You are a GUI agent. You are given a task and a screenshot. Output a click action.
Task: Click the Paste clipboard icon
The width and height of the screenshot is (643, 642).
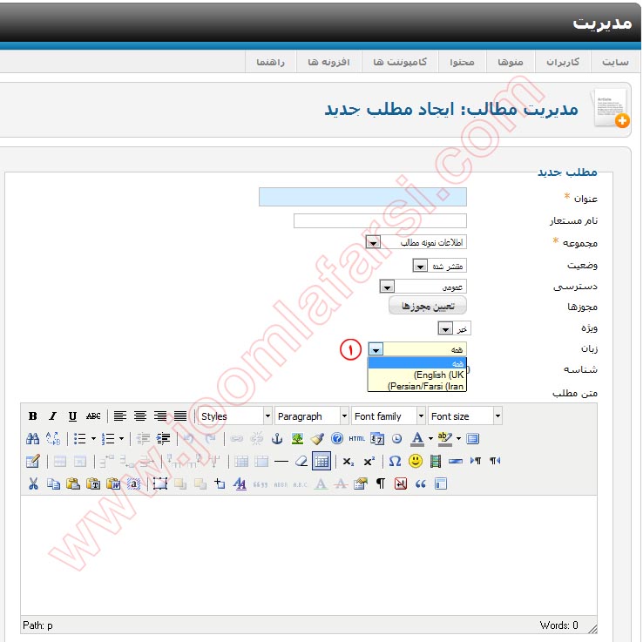[73, 483]
